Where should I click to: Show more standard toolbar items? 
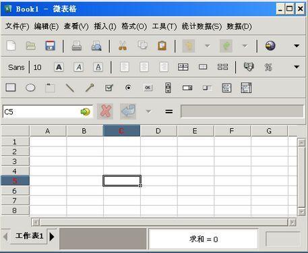(x=297, y=46)
